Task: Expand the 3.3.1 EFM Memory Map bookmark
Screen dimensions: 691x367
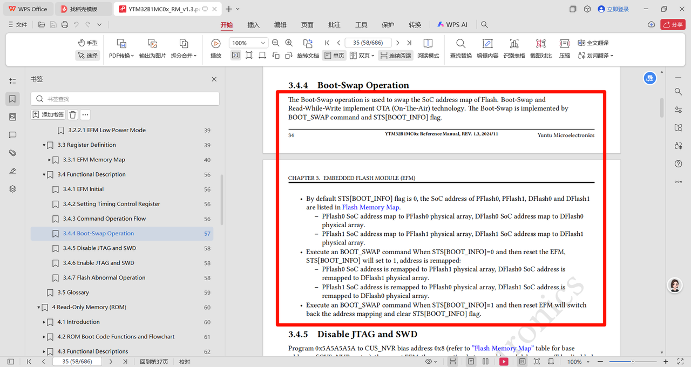Action: pyautogui.click(x=50, y=160)
